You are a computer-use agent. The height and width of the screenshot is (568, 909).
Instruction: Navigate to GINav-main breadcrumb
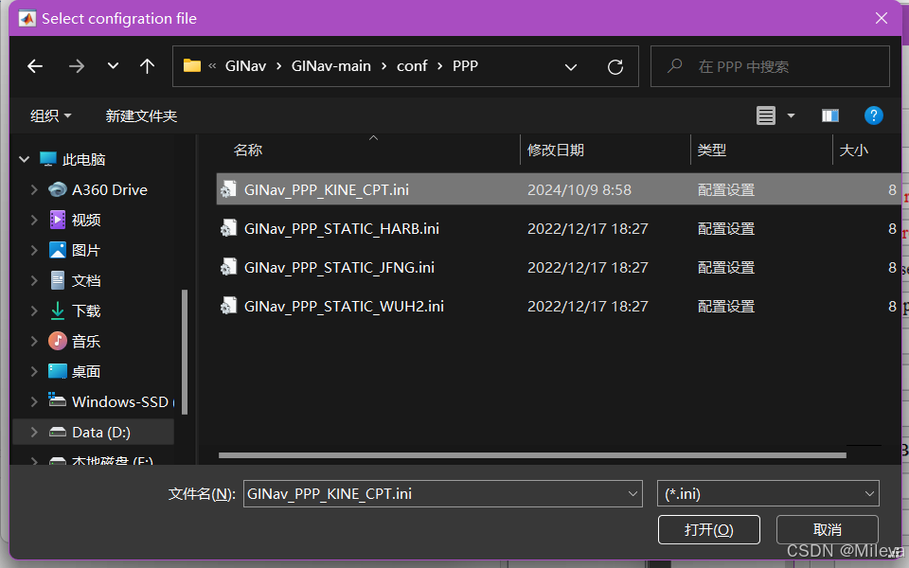pos(331,66)
